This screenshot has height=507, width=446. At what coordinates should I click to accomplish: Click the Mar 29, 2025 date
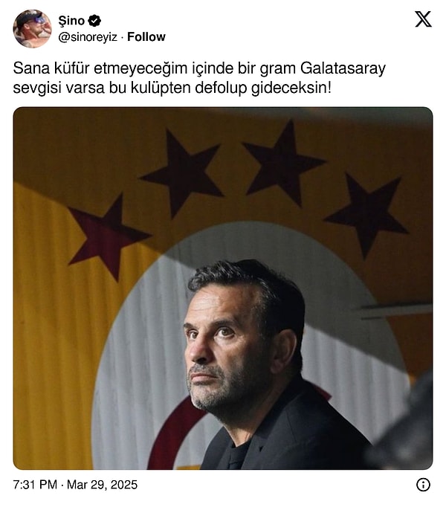[102, 485]
